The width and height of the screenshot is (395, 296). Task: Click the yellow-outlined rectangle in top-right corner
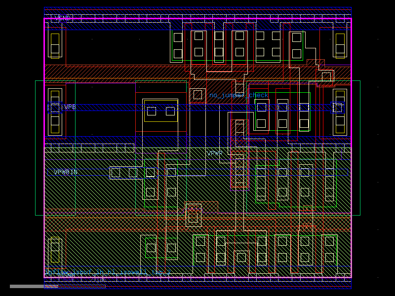tap(340, 45)
